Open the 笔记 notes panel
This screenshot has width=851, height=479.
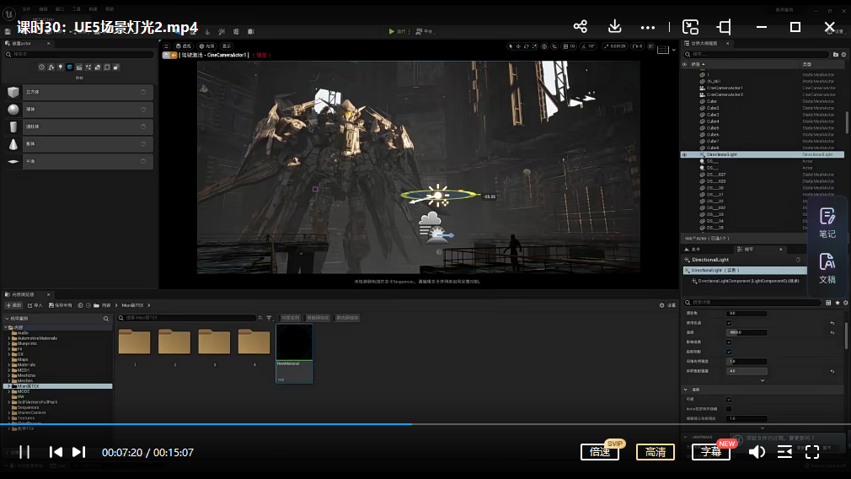click(x=827, y=223)
